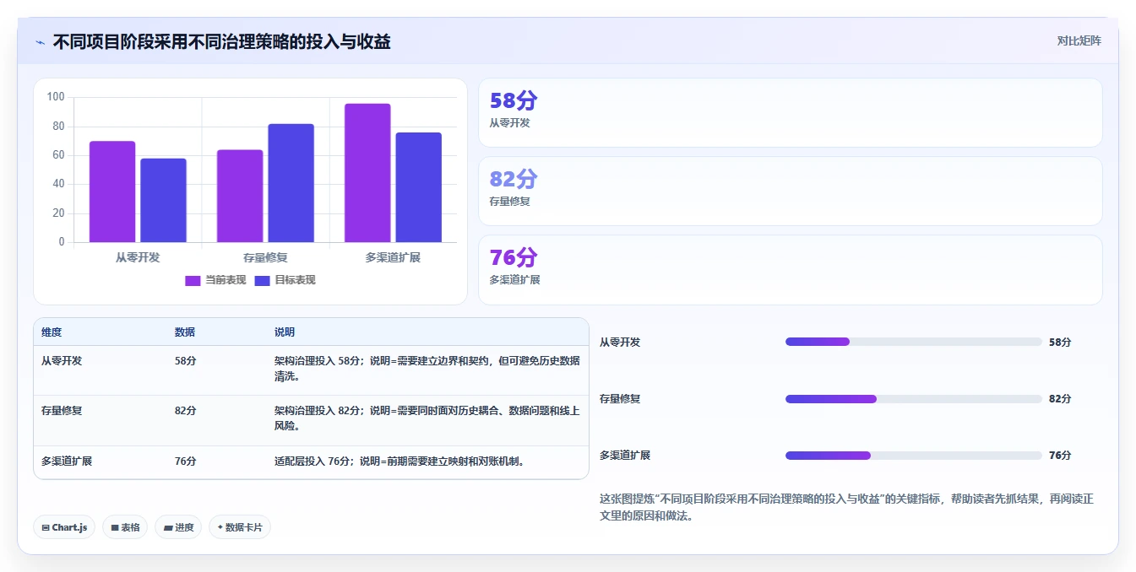This screenshot has height=572, width=1136.
Task: Click the 从零开发 progress bar
Action: click(x=913, y=342)
